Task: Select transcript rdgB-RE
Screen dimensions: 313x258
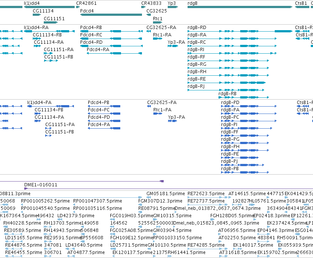Action: (197, 79)
